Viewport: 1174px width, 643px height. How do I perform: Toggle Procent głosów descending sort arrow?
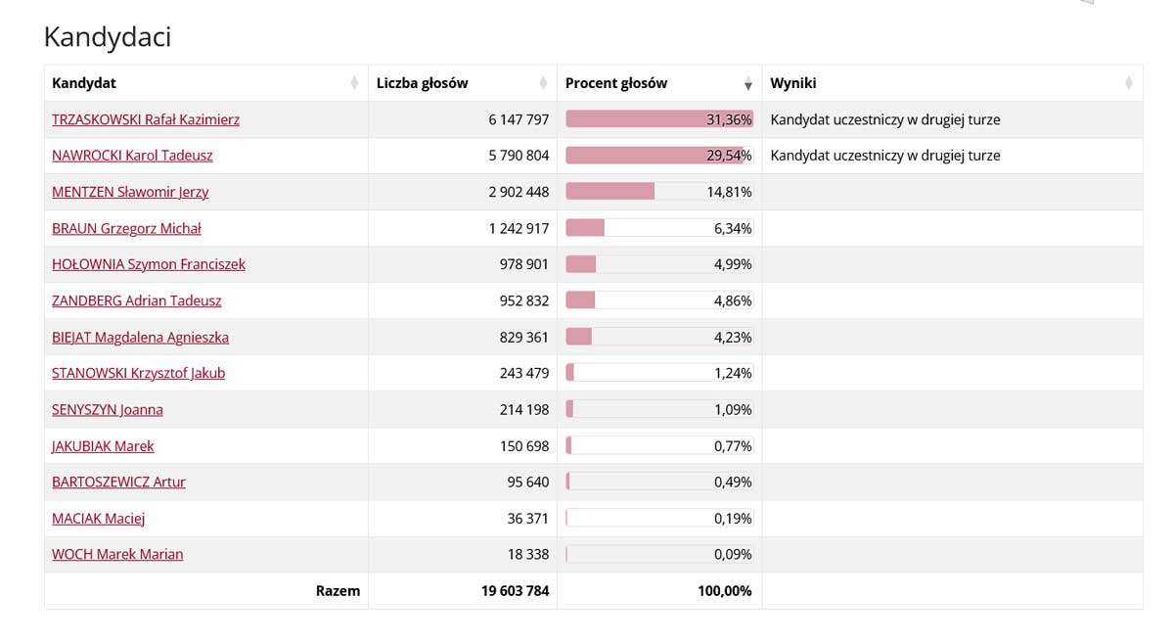747,84
